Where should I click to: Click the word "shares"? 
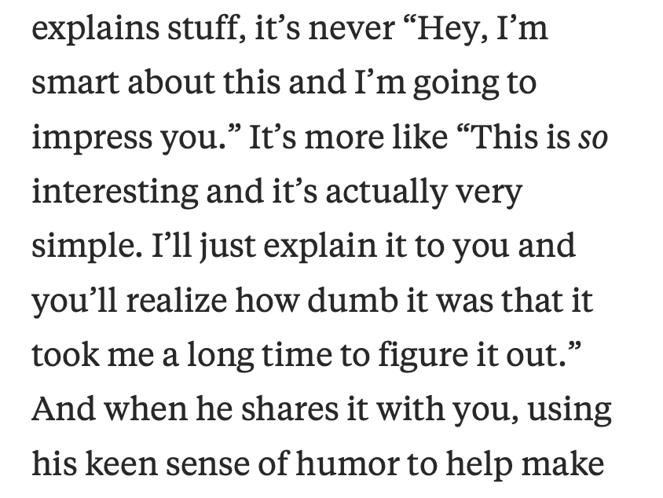coord(290,408)
